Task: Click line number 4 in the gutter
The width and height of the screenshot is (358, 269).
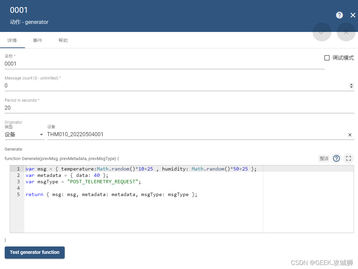Action: point(18,188)
